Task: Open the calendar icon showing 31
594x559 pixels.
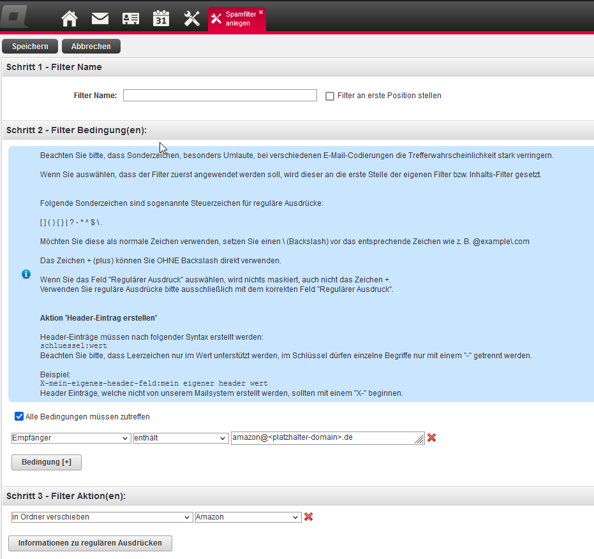Action: tap(161, 18)
